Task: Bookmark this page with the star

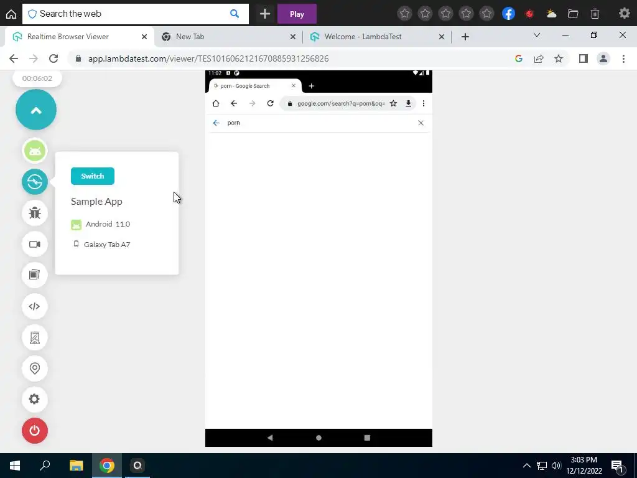Action: (x=559, y=59)
